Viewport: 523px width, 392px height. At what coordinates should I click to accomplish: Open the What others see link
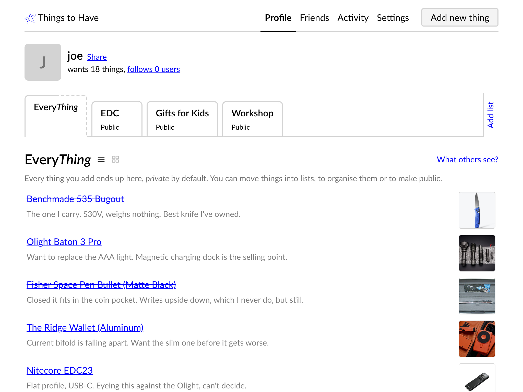coord(467,160)
